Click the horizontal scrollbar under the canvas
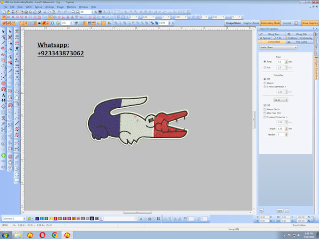This screenshot has width=319, height=239. tap(137, 212)
